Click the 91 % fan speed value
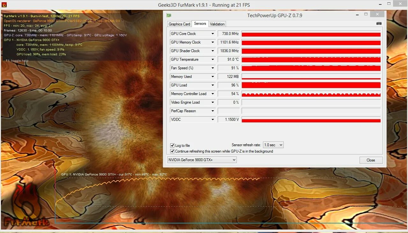This screenshot has width=408, height=233. coord(229,68)
